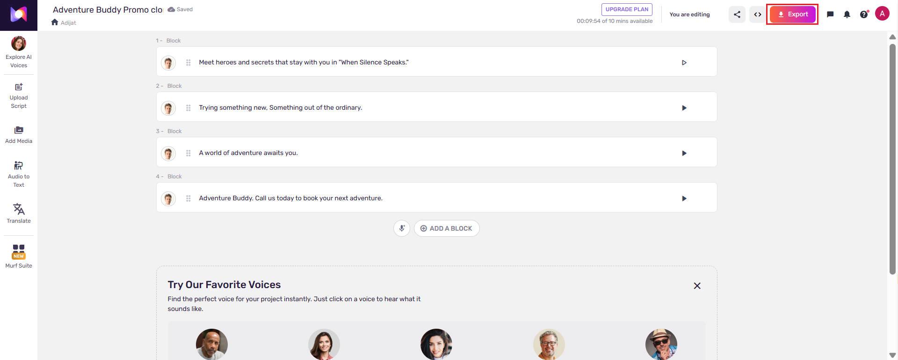Click the "4 - Block" label
Viewport: 898px width, 360px height.
(169, 176)
